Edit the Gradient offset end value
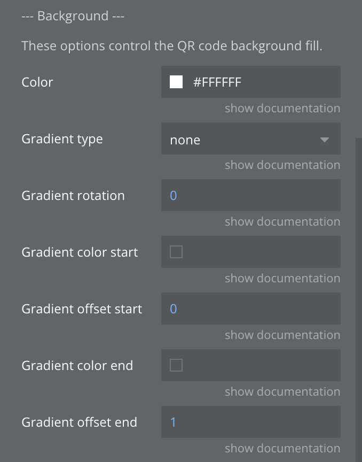The width and height of the screenshot is (362, 462). tap(251, 422)
